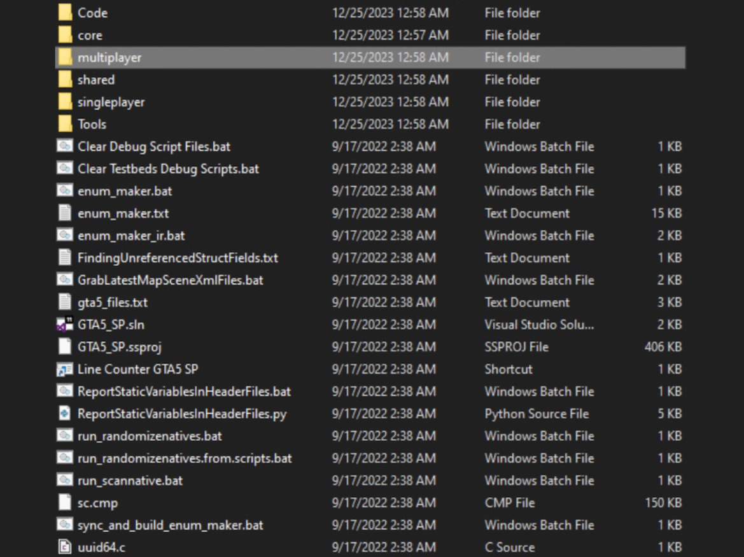Select file name "FindingUnreferencedStructFields.txt"
The width and height of the screenshot is (744, 557).
pyautogui.click(x=178, y=258)
